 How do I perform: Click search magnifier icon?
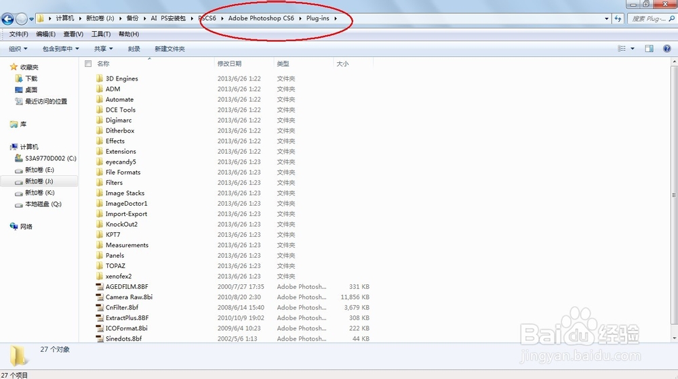[671, 18]
